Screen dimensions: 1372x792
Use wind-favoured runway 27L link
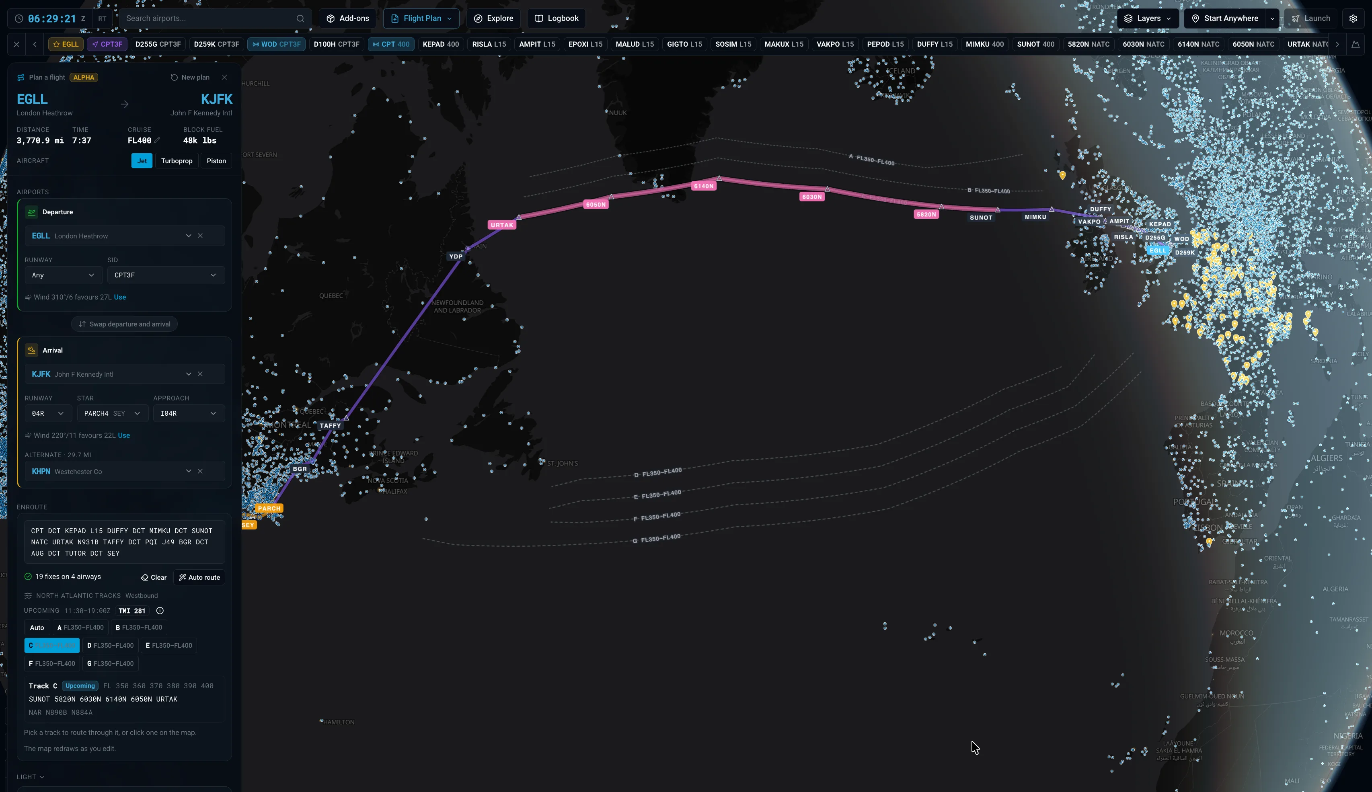(120, 298)
